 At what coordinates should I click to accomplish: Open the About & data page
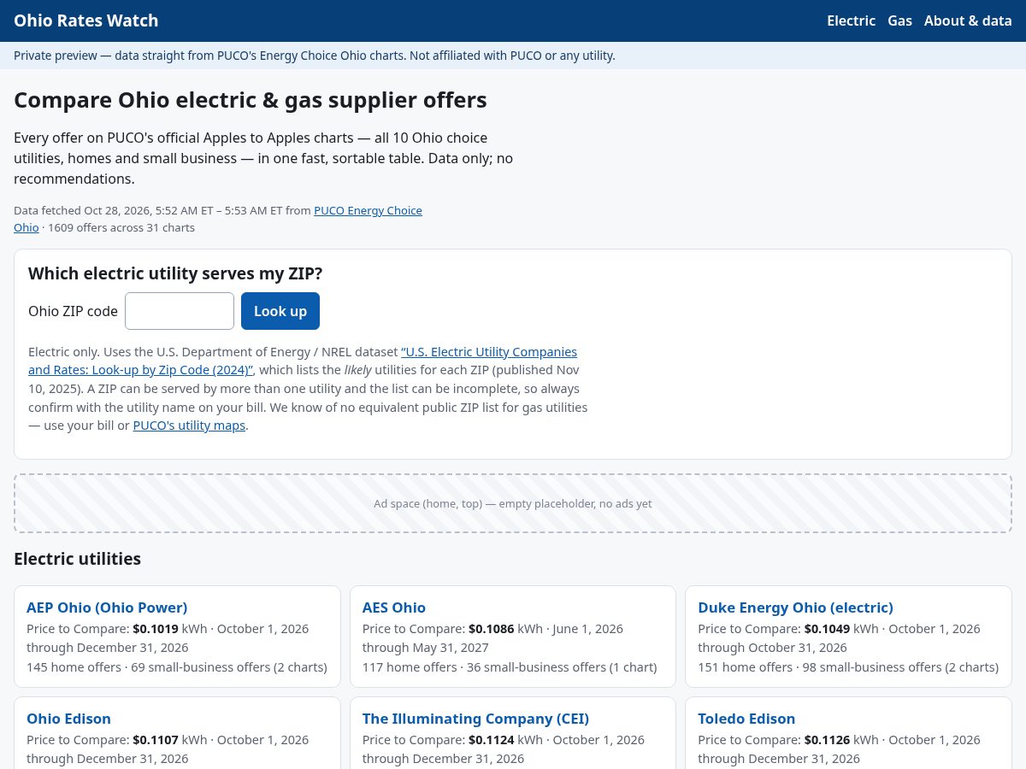click(968, 21)
